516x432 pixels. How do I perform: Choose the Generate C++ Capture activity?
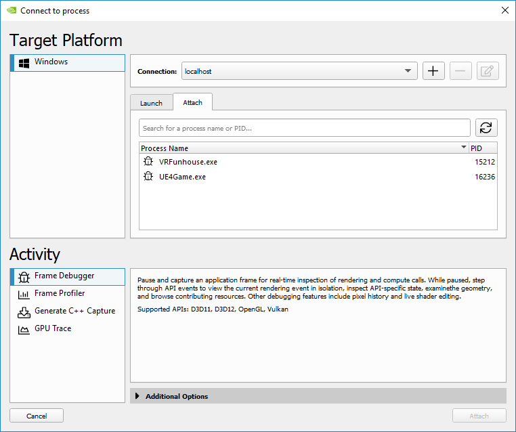[x=74, y=311]
